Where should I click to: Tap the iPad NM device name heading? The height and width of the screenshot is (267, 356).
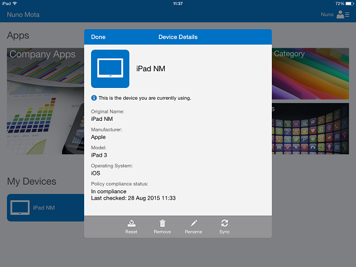150,69
